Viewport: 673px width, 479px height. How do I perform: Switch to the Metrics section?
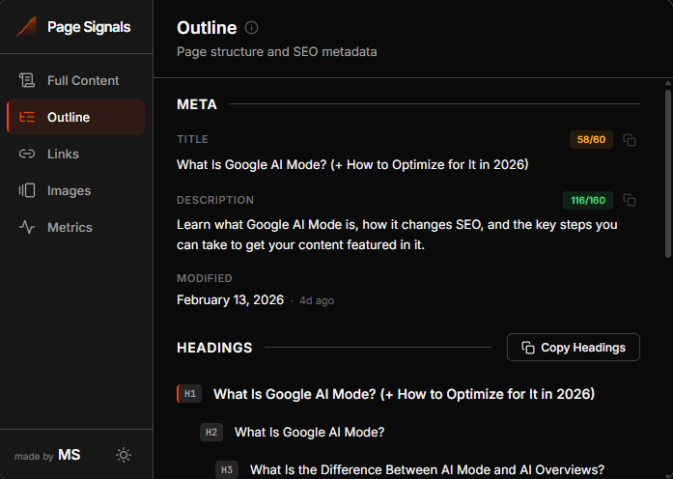click(x=76, y=227)
